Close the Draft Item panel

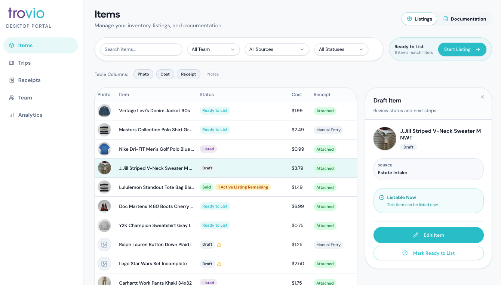pyautogui.click(x=482, y=97)
